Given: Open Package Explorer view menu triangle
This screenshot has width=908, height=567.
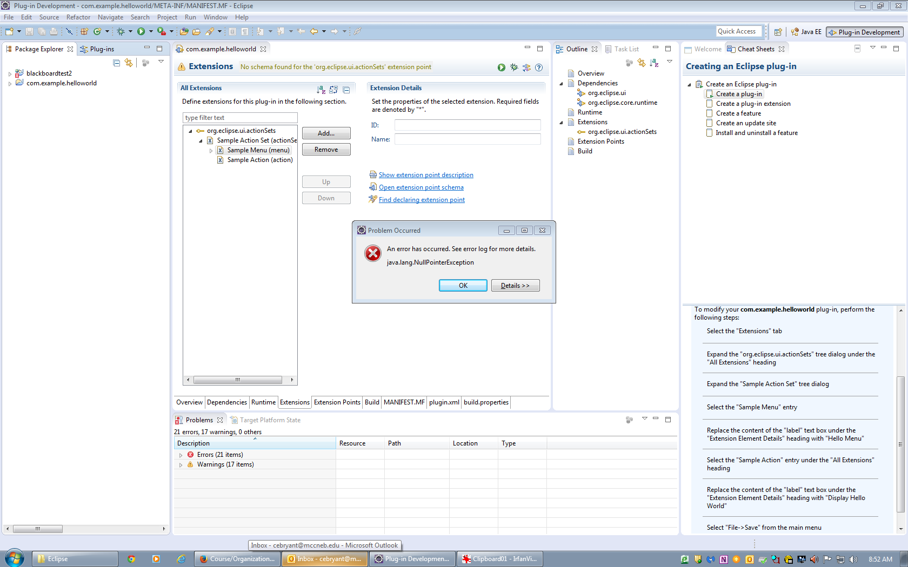Looking at the screenshot, I should click(161, 62).
